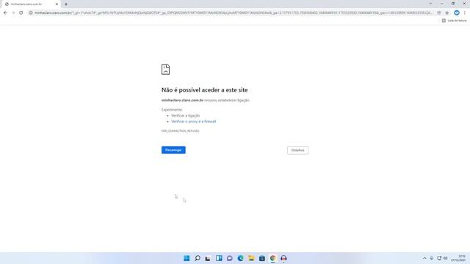Screen dimensions: 470x264
Task: Reload the page using toolbar refresh icon
Action: point(21,13)
